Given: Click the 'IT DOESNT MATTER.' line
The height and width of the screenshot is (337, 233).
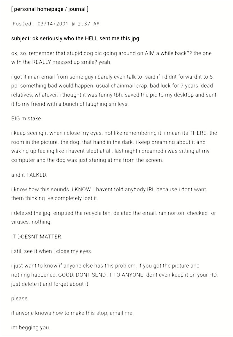Looking at the screenshot, I should 37,236.
